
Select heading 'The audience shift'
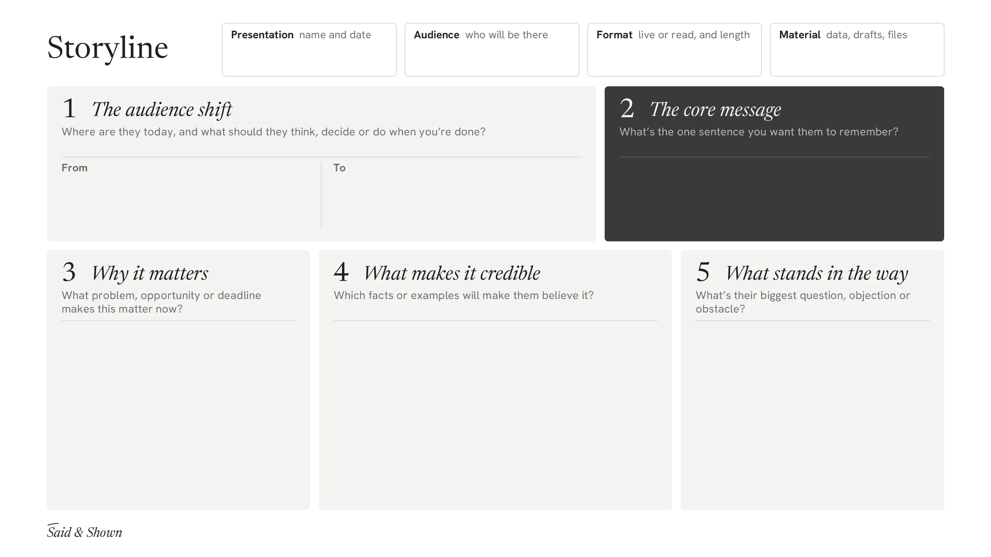[162, 110]
